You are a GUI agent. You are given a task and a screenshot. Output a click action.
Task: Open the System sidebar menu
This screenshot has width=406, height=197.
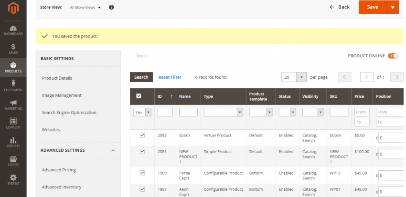[x=13, y=180]
